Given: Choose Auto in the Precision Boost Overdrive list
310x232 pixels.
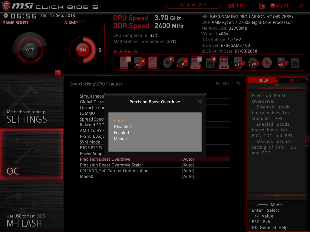Looking at the screenshot, I should coord(118,121).
